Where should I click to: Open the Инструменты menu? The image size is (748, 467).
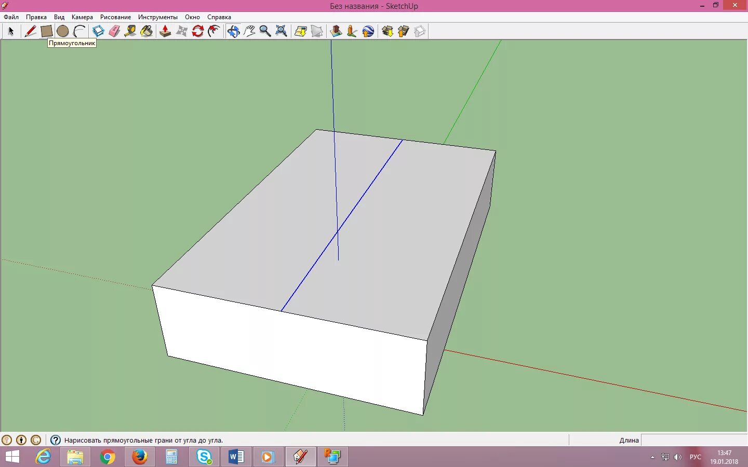click(x=157, y=17)
